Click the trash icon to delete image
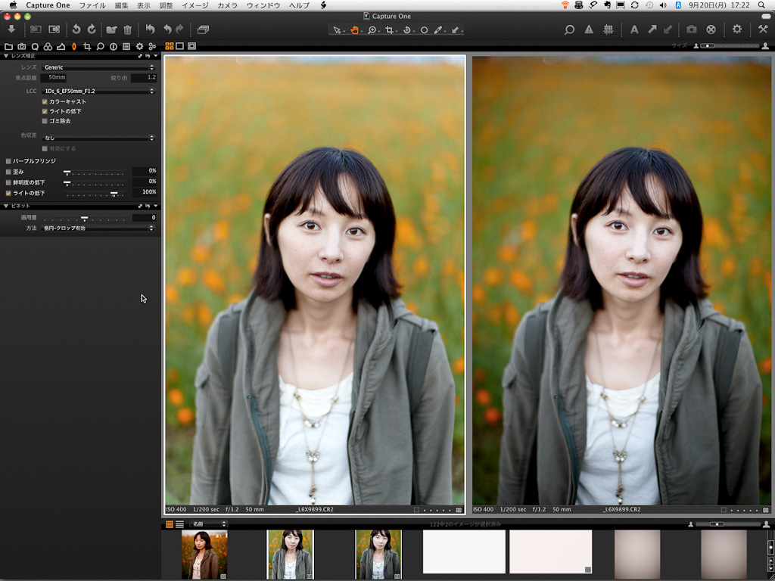 coord(127,30)
